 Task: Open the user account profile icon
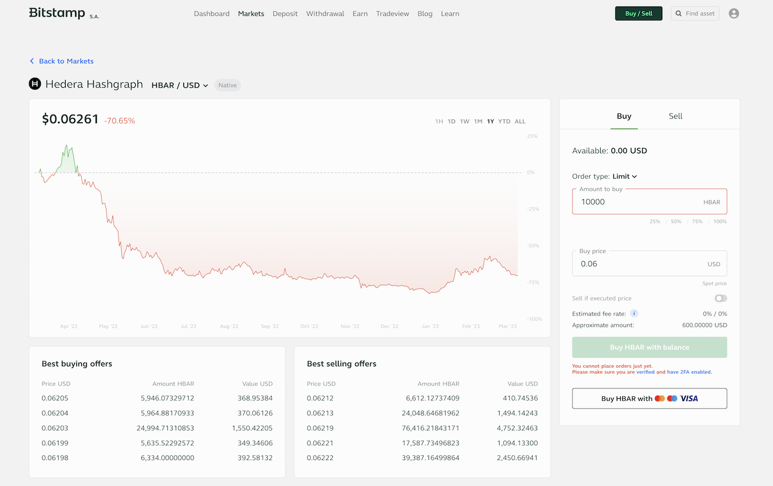click(x=734, y=13)
